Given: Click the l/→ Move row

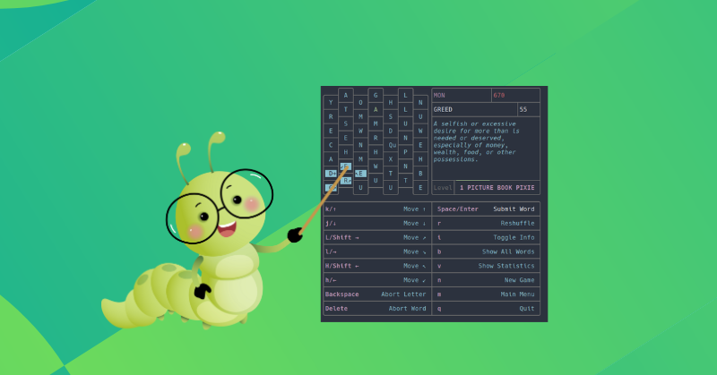Looking at the screenshot, I should [x=376, y=251].
